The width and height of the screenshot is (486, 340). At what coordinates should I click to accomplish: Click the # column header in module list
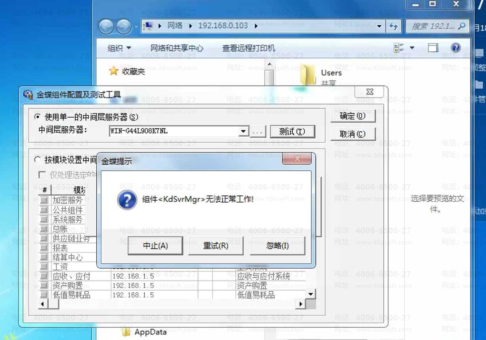(x=44, y=190)
